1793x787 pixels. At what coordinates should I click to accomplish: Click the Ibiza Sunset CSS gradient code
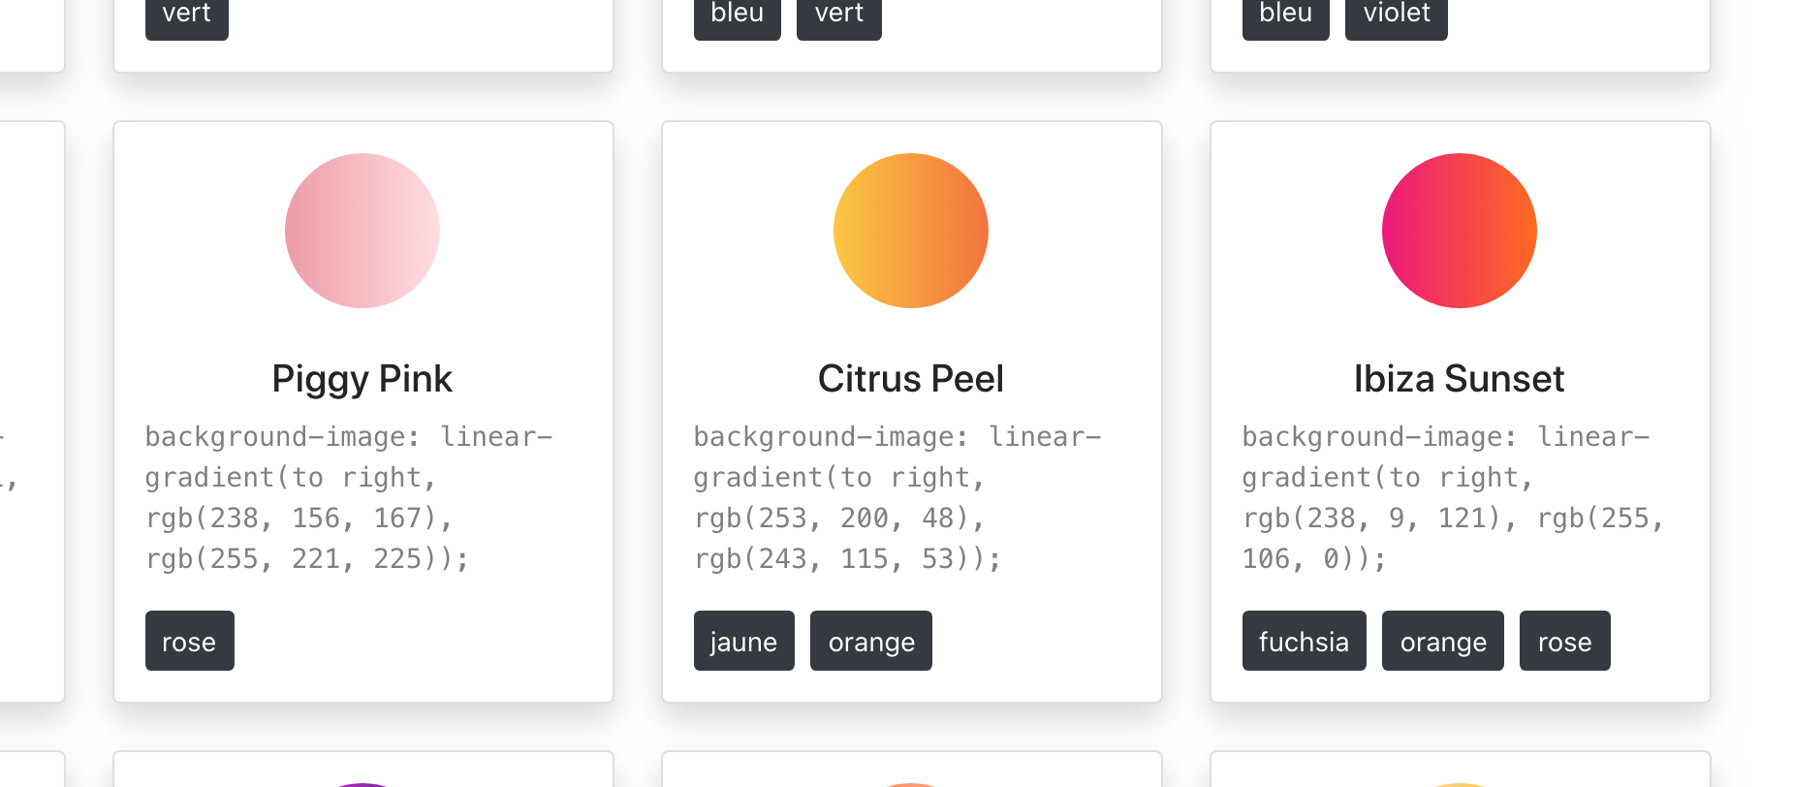(1452, 497)
